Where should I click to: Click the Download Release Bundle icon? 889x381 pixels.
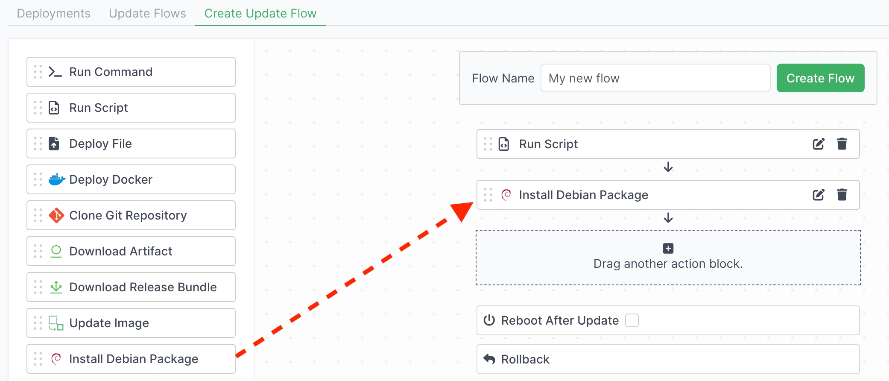56,287
